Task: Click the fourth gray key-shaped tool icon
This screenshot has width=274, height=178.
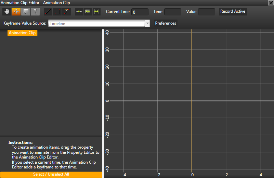Action: point(35,12)
